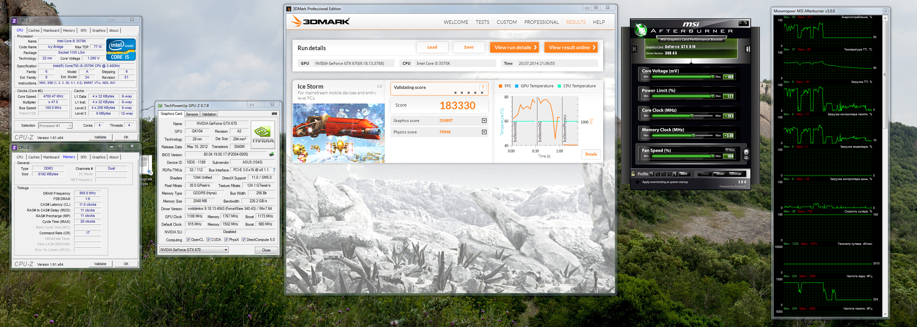Switch to the Validation tab in GPU-Z

209,114
